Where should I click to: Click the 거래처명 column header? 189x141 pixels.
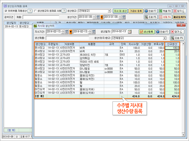pos(69,44)
